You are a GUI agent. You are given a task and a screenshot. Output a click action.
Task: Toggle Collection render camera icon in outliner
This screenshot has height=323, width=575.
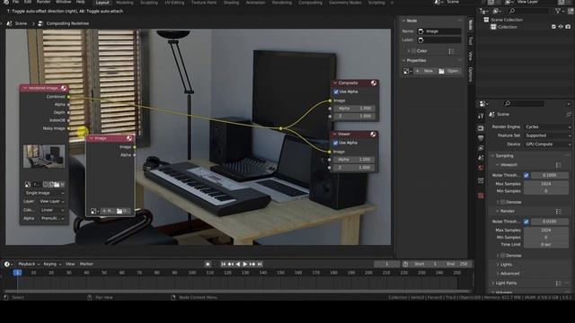click(x=568, y=27)
